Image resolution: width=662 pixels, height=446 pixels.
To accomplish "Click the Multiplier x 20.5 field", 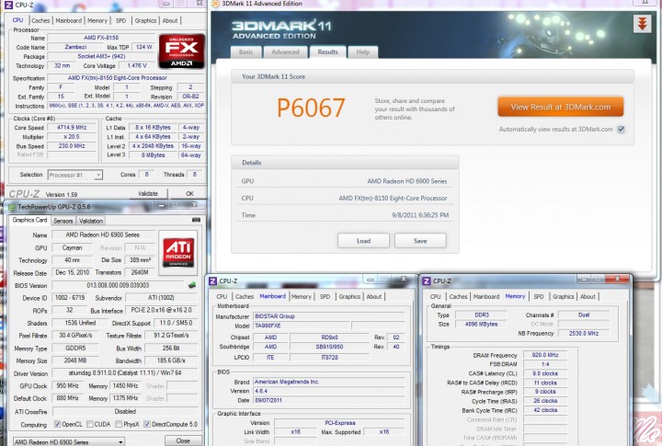I will point(72,136).
